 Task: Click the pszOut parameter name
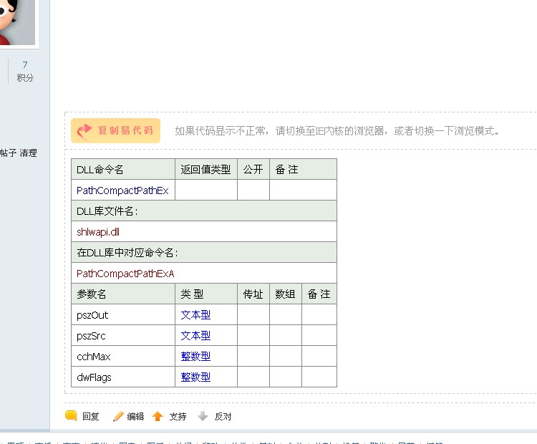point(92,315)
